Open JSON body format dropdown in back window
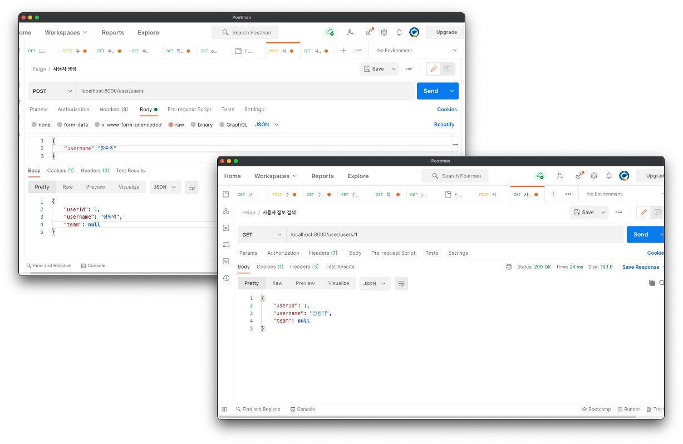The image size is (683, 444). click(267, 125)
